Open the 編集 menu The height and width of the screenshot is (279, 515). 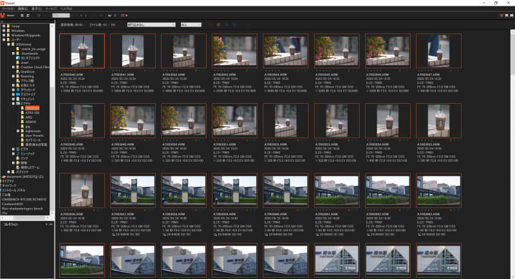(x=23, y=8)
